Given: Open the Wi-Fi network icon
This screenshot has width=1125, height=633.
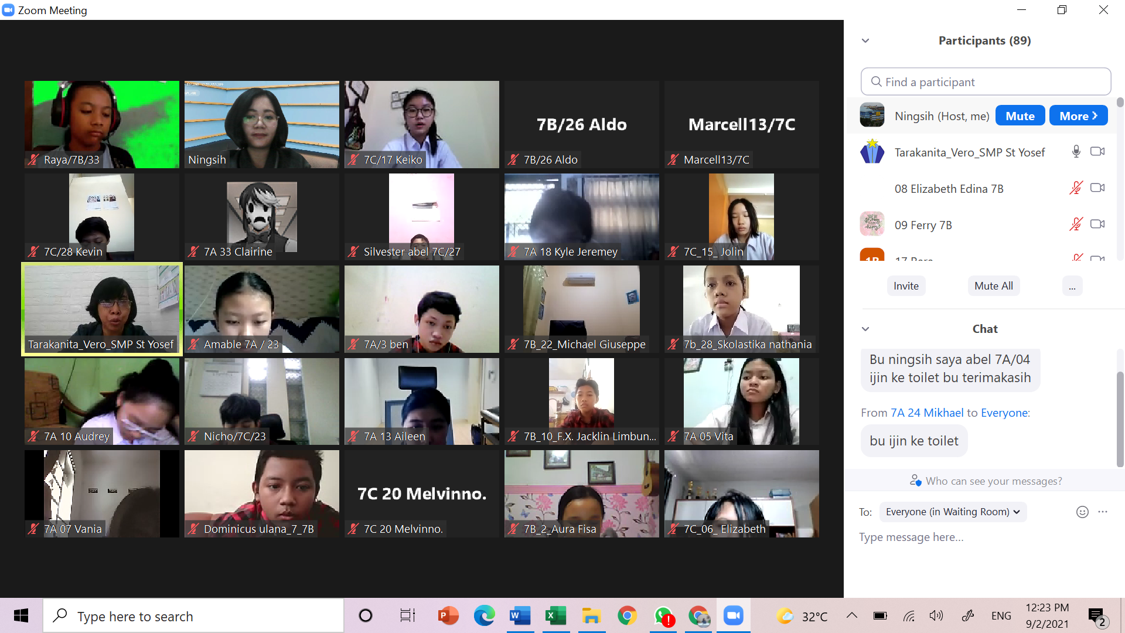Looking at the screenshot, I should (909, 615).
